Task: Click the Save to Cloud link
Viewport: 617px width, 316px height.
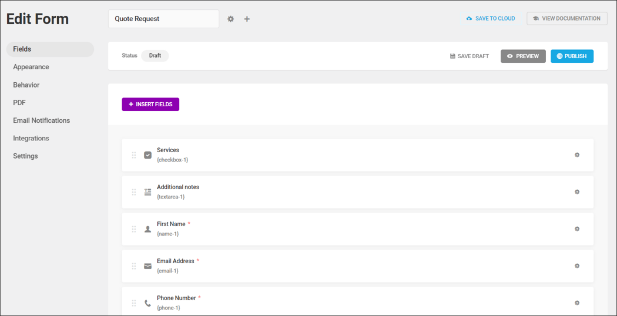Action: tap(491, 19)
